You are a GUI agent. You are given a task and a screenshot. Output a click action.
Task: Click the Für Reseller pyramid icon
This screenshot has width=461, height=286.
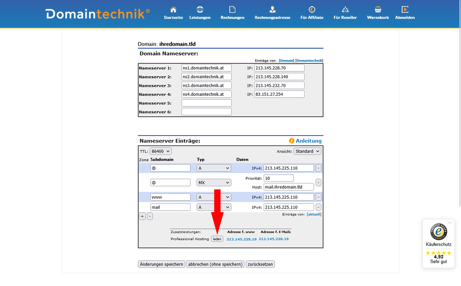[x=345, y=9]
